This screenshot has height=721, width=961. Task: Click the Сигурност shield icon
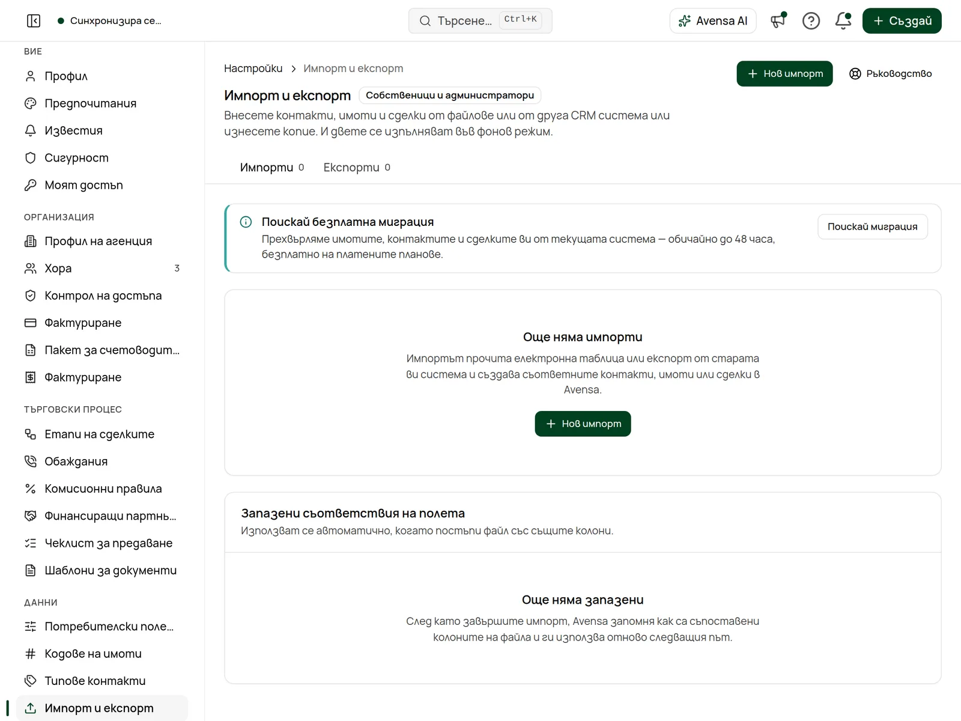[31, 158]
